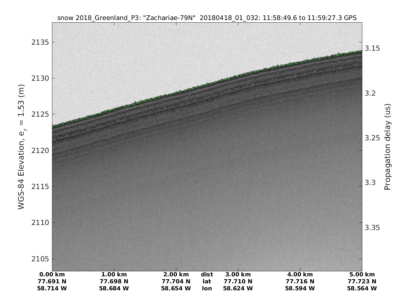Click the '58.684 W' longitude label
Viewport: 400px width, 300px height.
(x=114, y=288)
